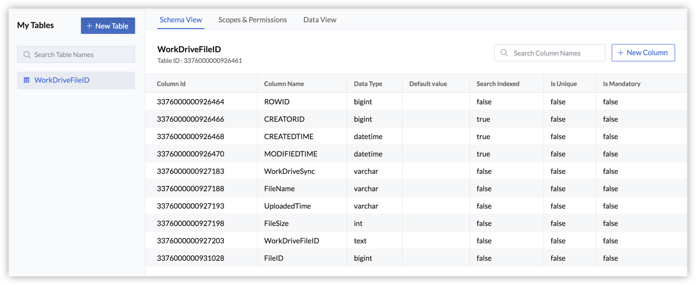Focus the Search Column Names field
696x285 pixels.
tap(550, 53)
